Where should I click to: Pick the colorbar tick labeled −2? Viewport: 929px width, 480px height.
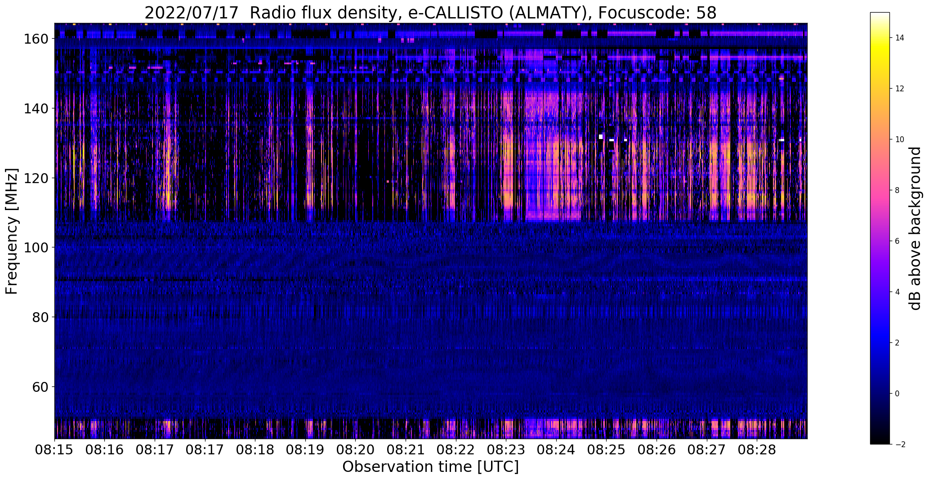[900, 444]
